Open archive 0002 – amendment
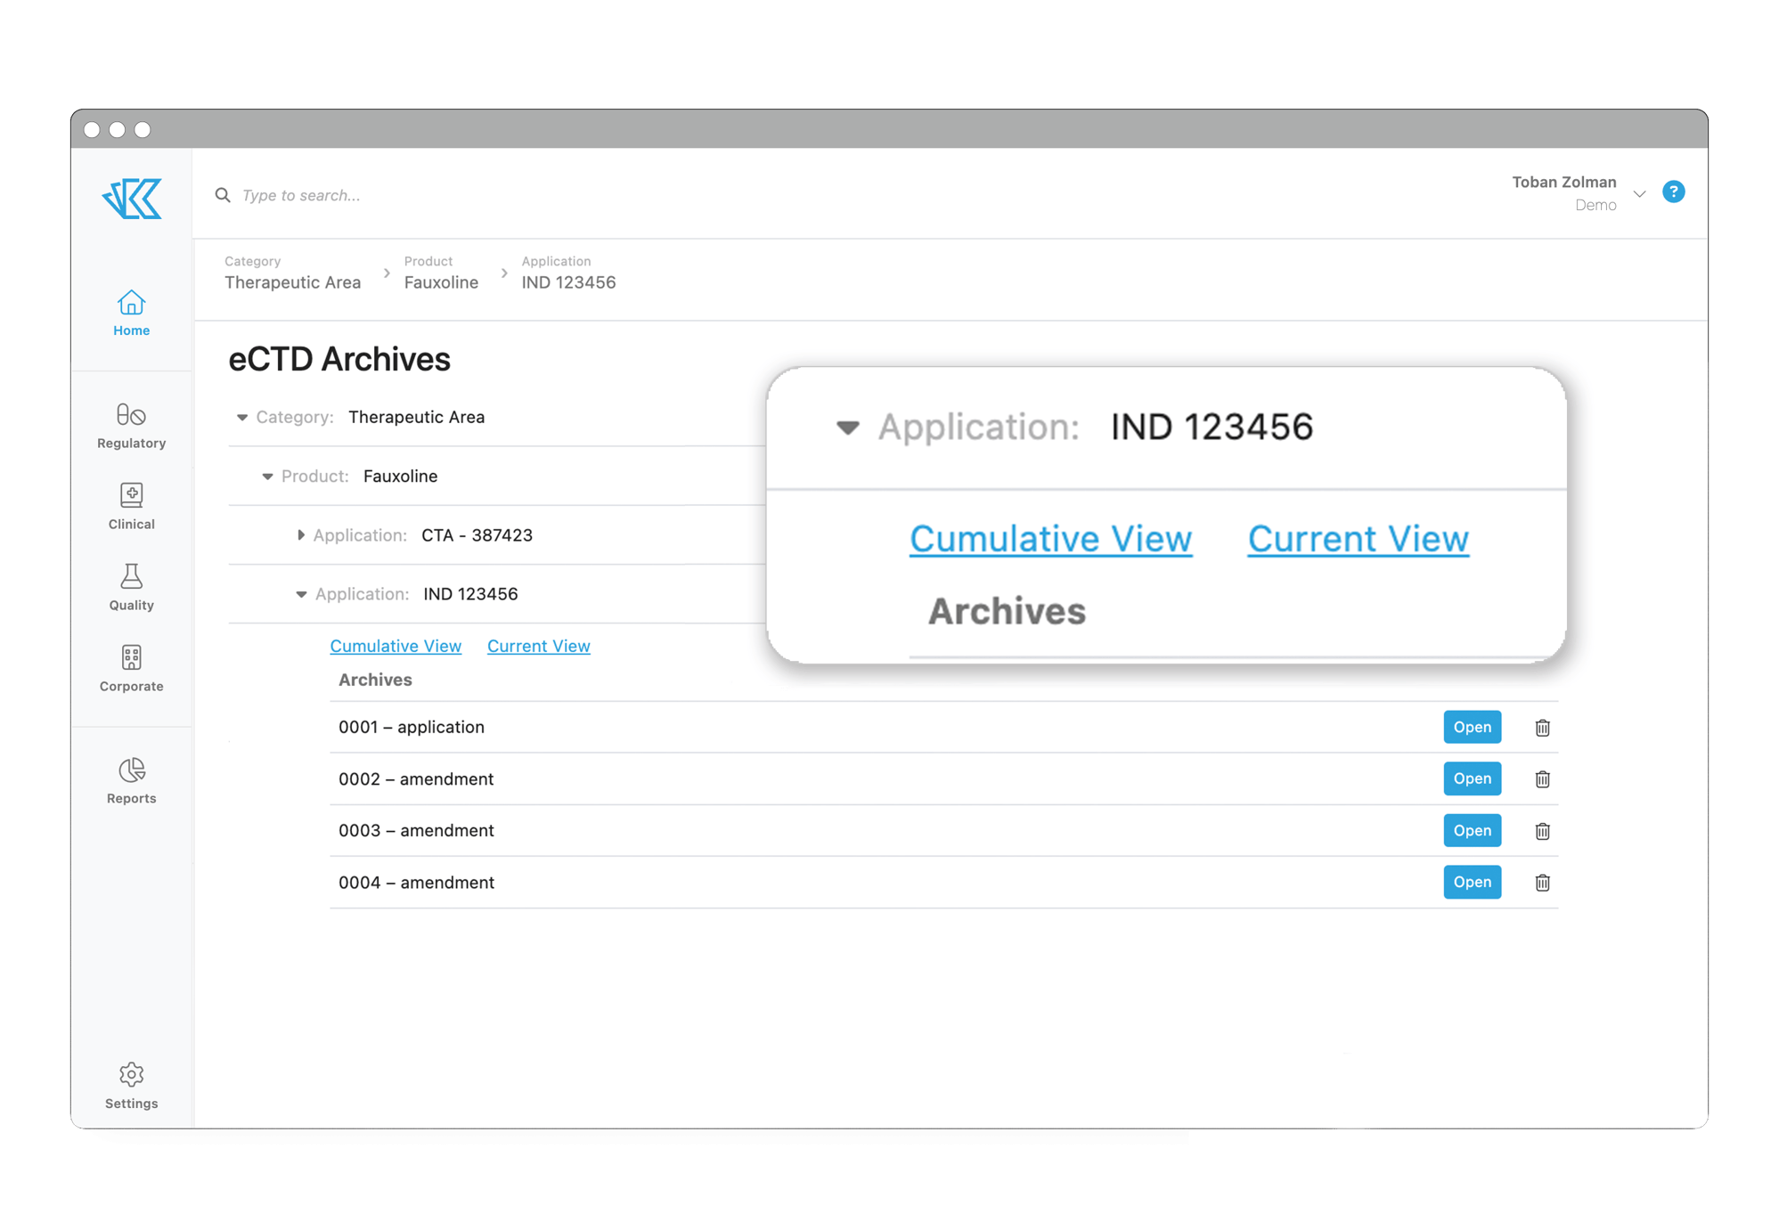This screenshot has height=1222, width=1779. point(1472,778)
